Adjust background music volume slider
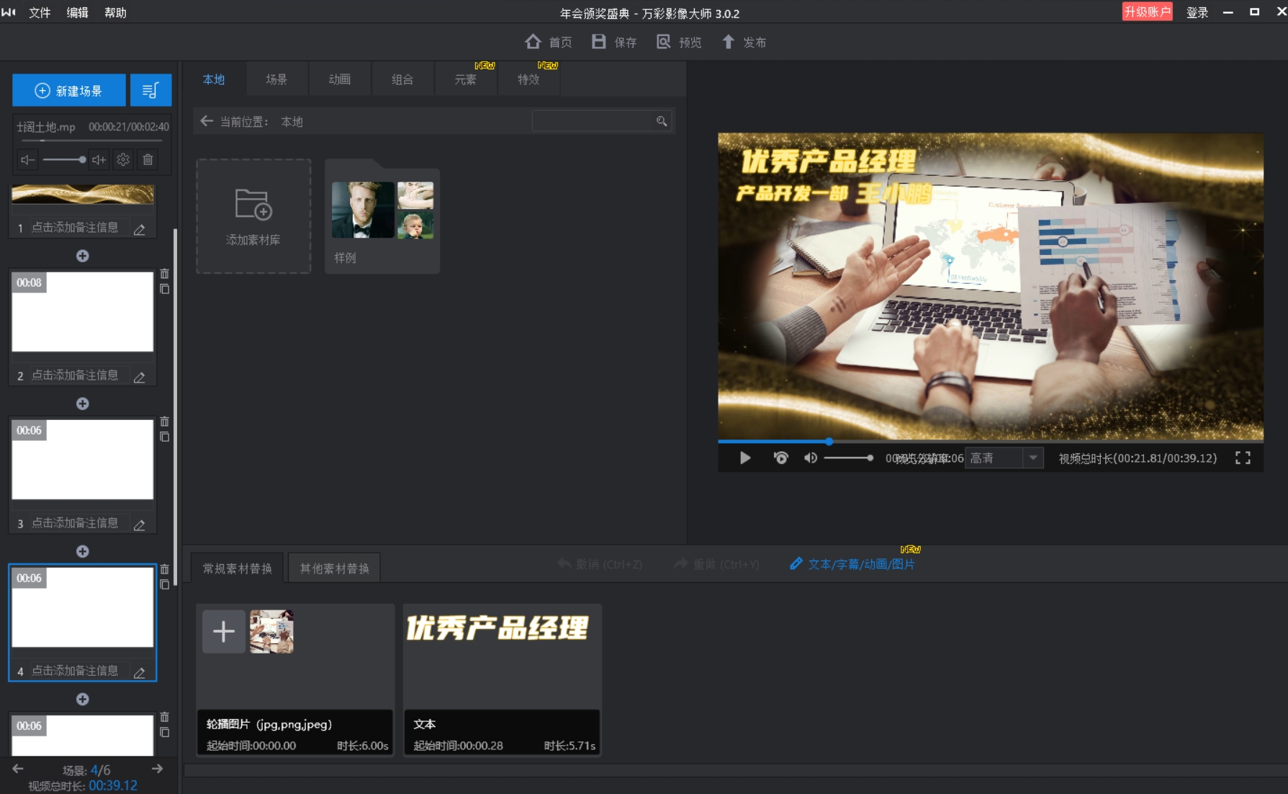Image resolution: width=1288 pixels, height=794 pixels. 63,159
